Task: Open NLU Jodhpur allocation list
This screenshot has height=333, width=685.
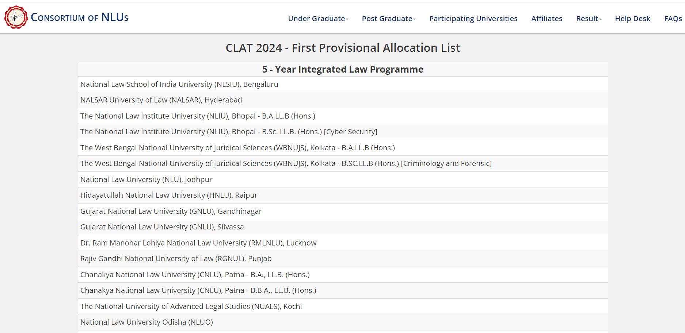Action: click(146, 179)
